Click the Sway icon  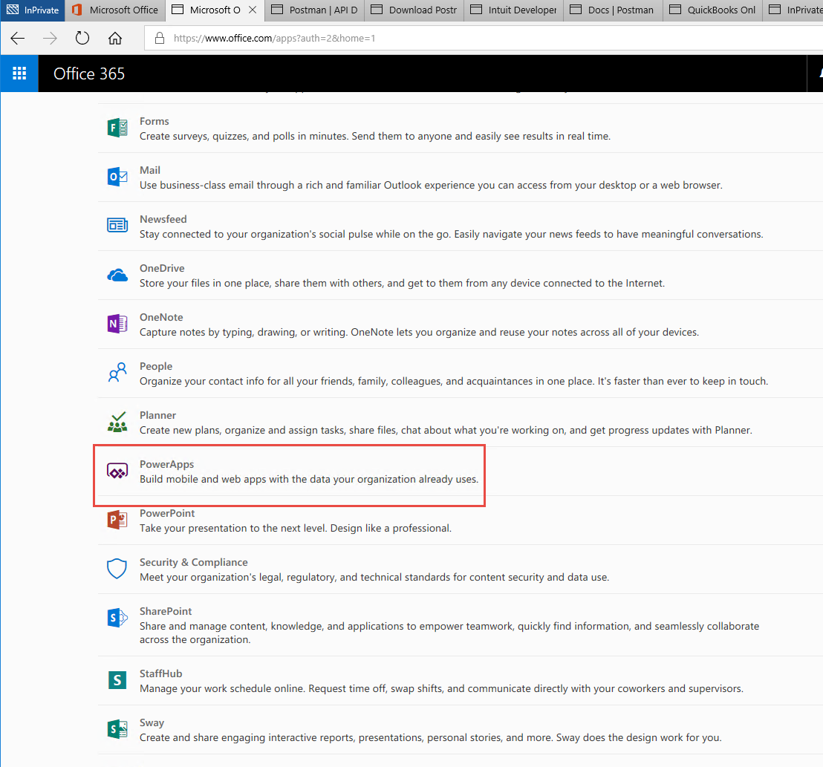coord(117,729)
